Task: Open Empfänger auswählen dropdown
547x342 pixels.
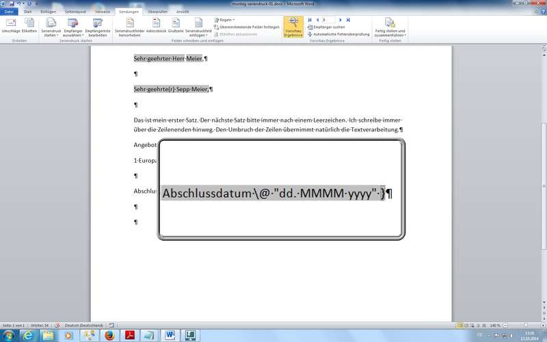Action: [x=73, y=27]
